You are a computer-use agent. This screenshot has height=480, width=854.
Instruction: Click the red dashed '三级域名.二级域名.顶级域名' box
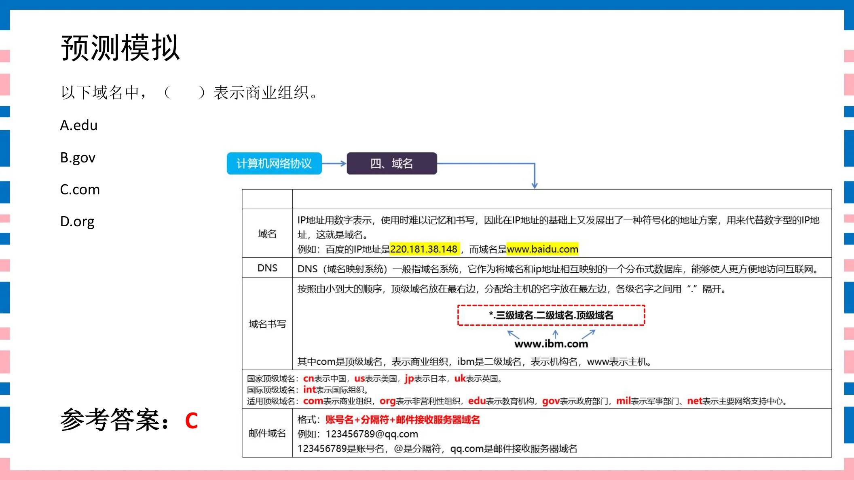(551, 315)
